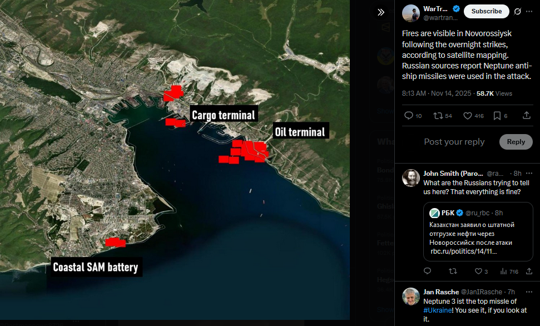Image resolution: width=540 pixels, height=326 pixels.
Task: Click the Cargo terminal label on map image
Action: [x=224, y=115]
